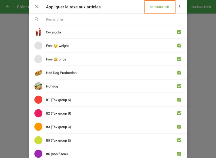Screen dimensions: 216x158
Task: Disable the Free price checkbox
Action: pyautogui.click(x=179, y=59)
